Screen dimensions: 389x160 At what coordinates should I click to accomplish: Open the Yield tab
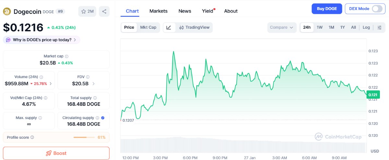[x=208, y=11]
